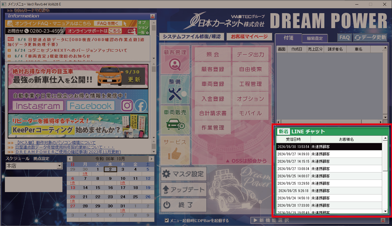Click red triangle beside 新機能選択

[383, 220]
